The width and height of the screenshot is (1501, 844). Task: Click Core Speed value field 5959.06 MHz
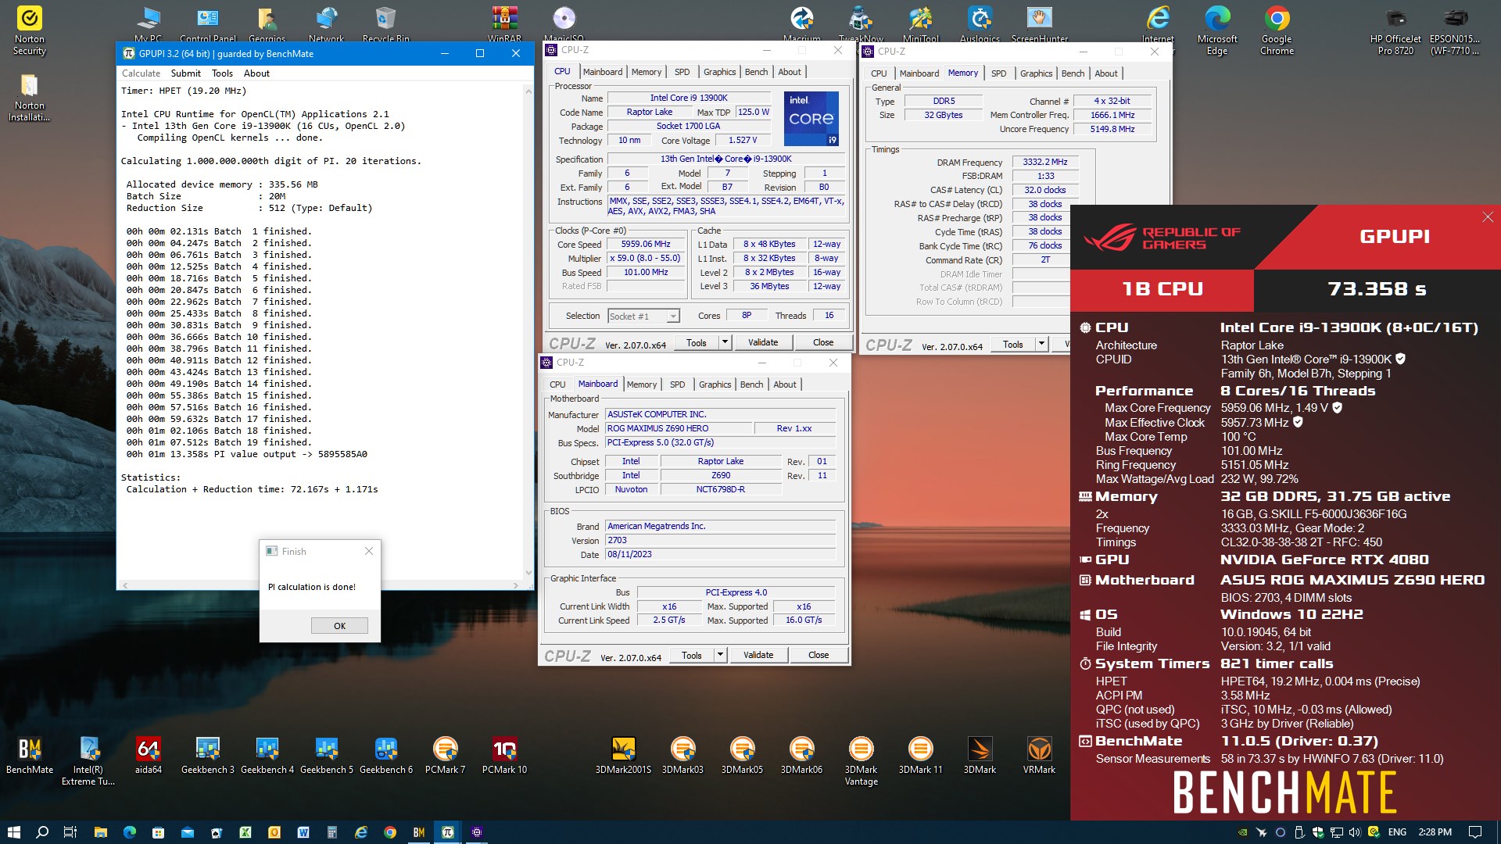tap(646, 245)
